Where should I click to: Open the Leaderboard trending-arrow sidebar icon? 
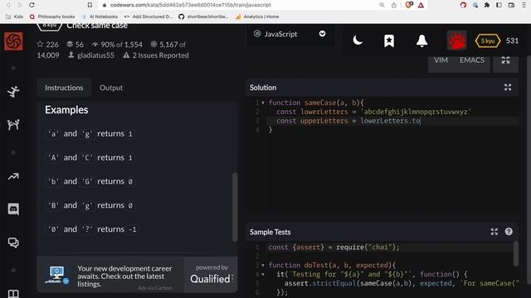13,176
